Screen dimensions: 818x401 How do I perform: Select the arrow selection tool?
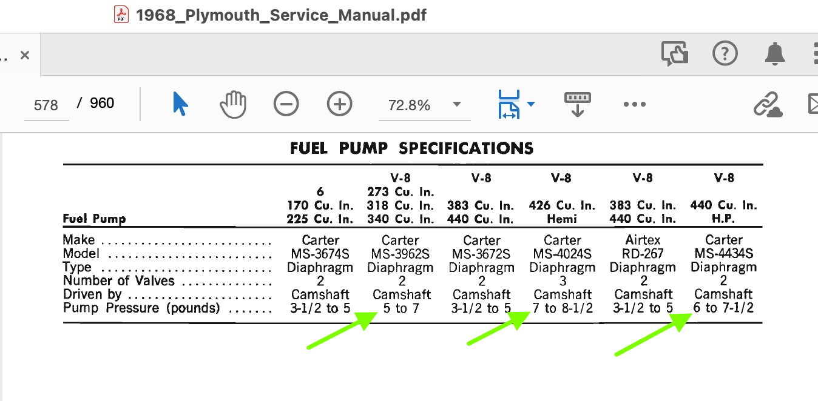(180, 104)
